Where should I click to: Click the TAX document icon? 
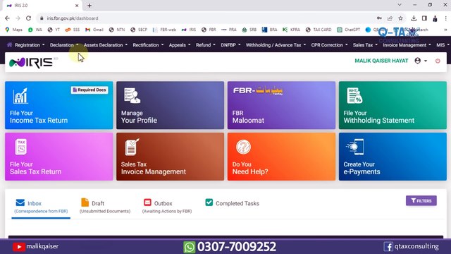[x=21, y=147]
